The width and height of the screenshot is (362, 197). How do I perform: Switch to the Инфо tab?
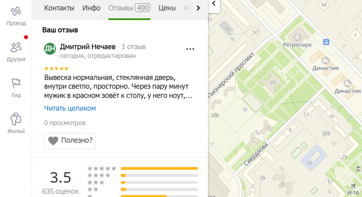pyautogui.click(x=91, y=8)
